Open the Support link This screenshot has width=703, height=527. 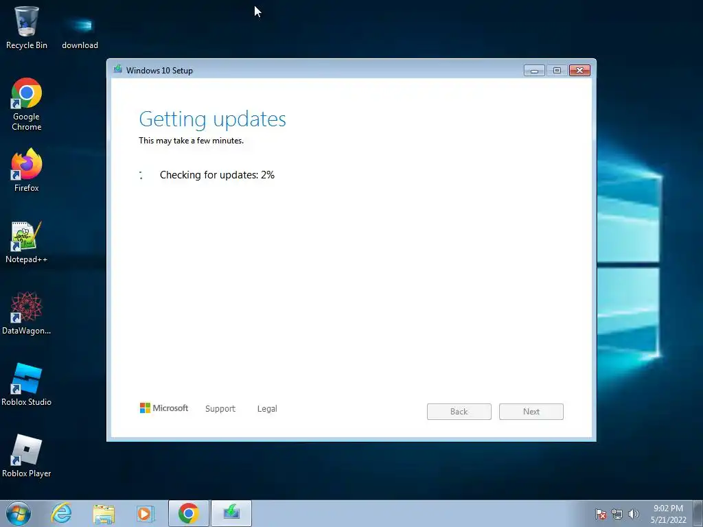pyautogui.click(x=220, y=409)
